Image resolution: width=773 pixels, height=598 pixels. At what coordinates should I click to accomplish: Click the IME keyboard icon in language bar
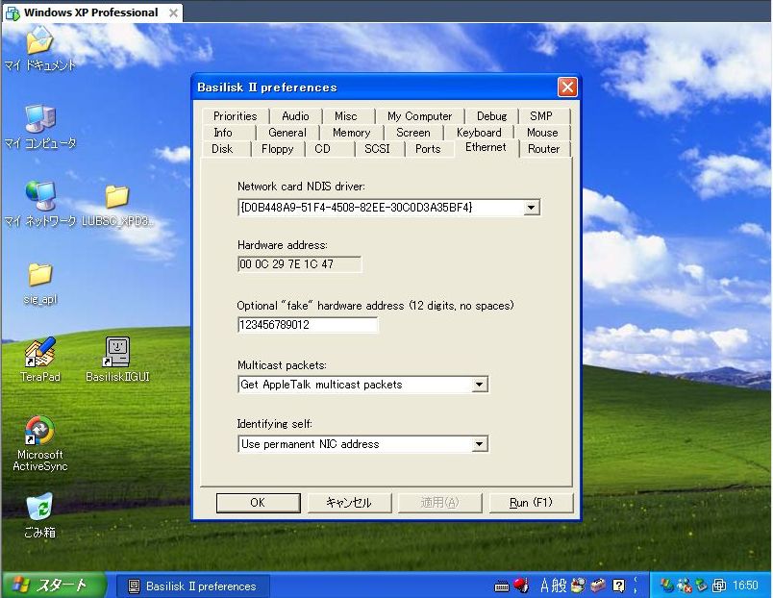coord(502,586)
